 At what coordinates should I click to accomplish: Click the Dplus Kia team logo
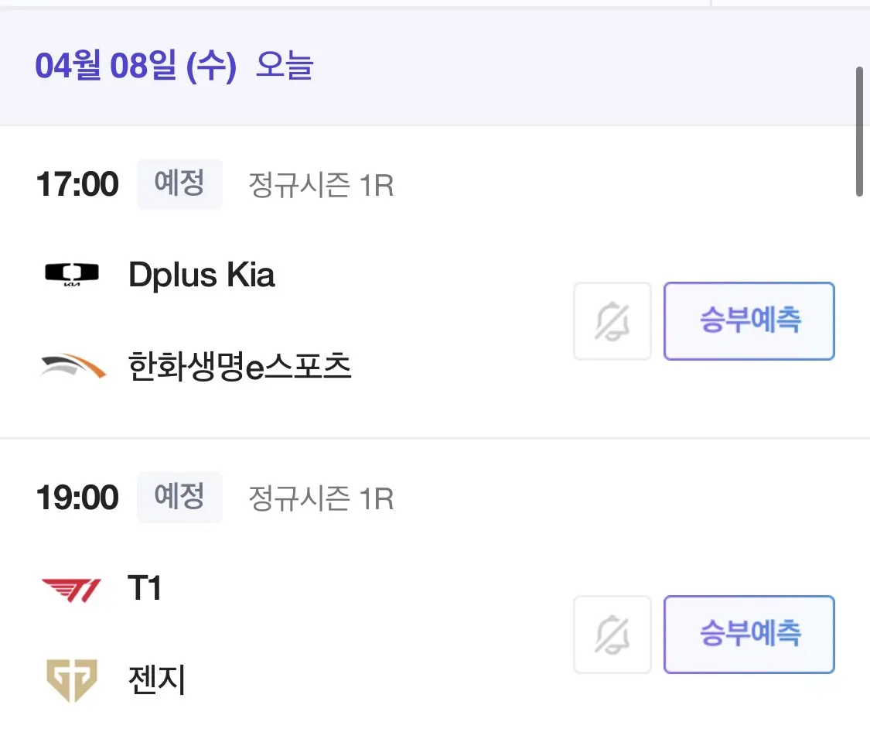pyautogui.click(x=72, y=276)
